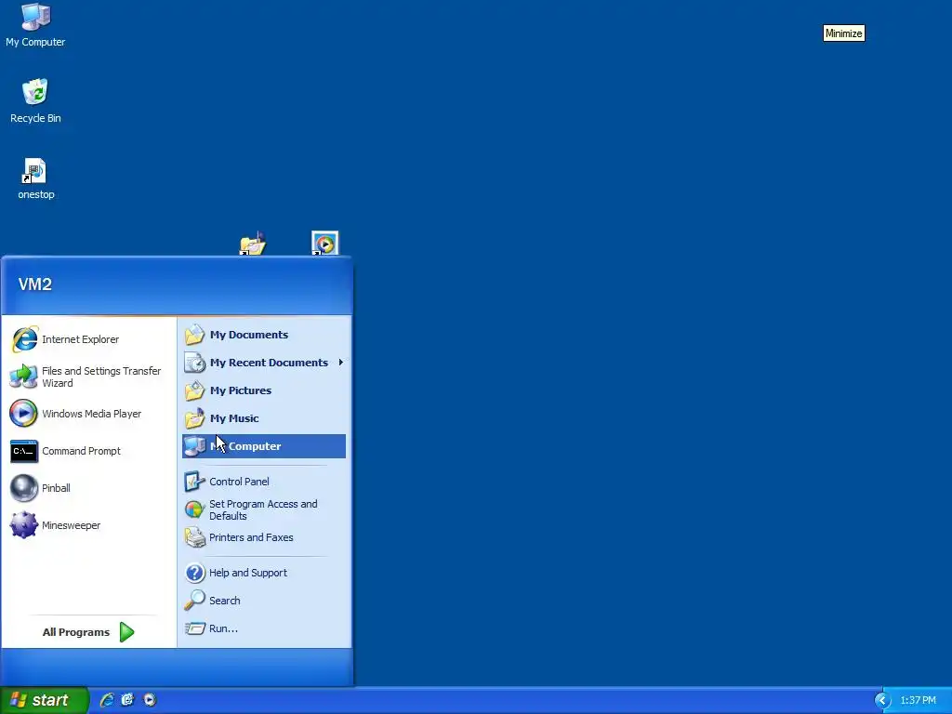Click the Minesweeper mine icon
Image resolution: width=952 pixels, height=714 pixels.
(x=24, y=525)
